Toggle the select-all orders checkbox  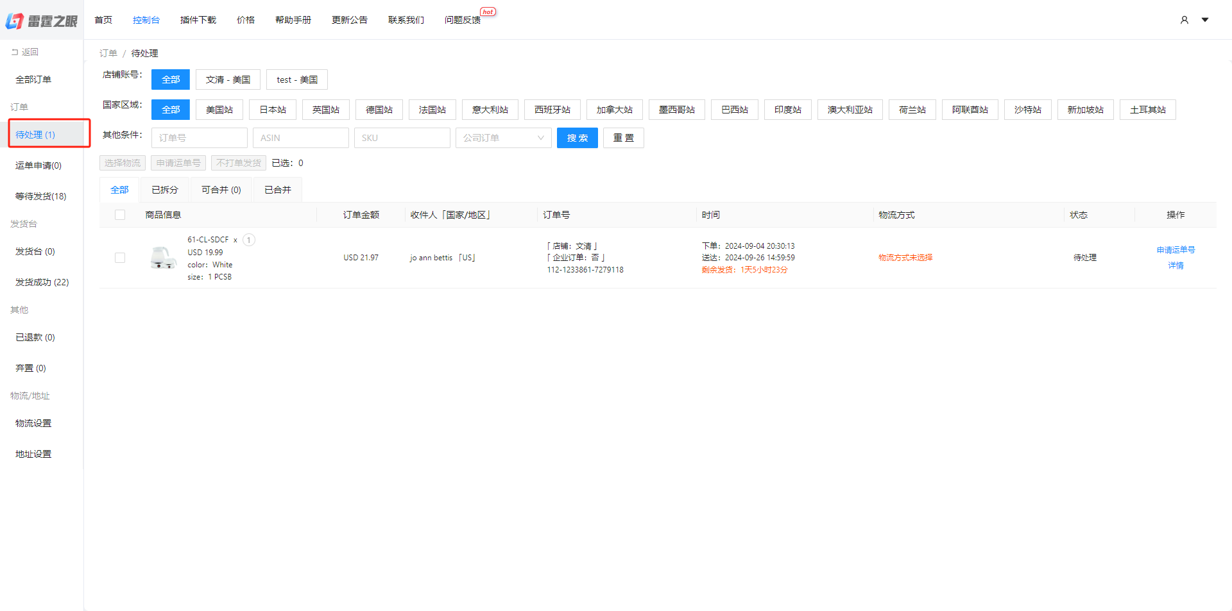point(120,215)
